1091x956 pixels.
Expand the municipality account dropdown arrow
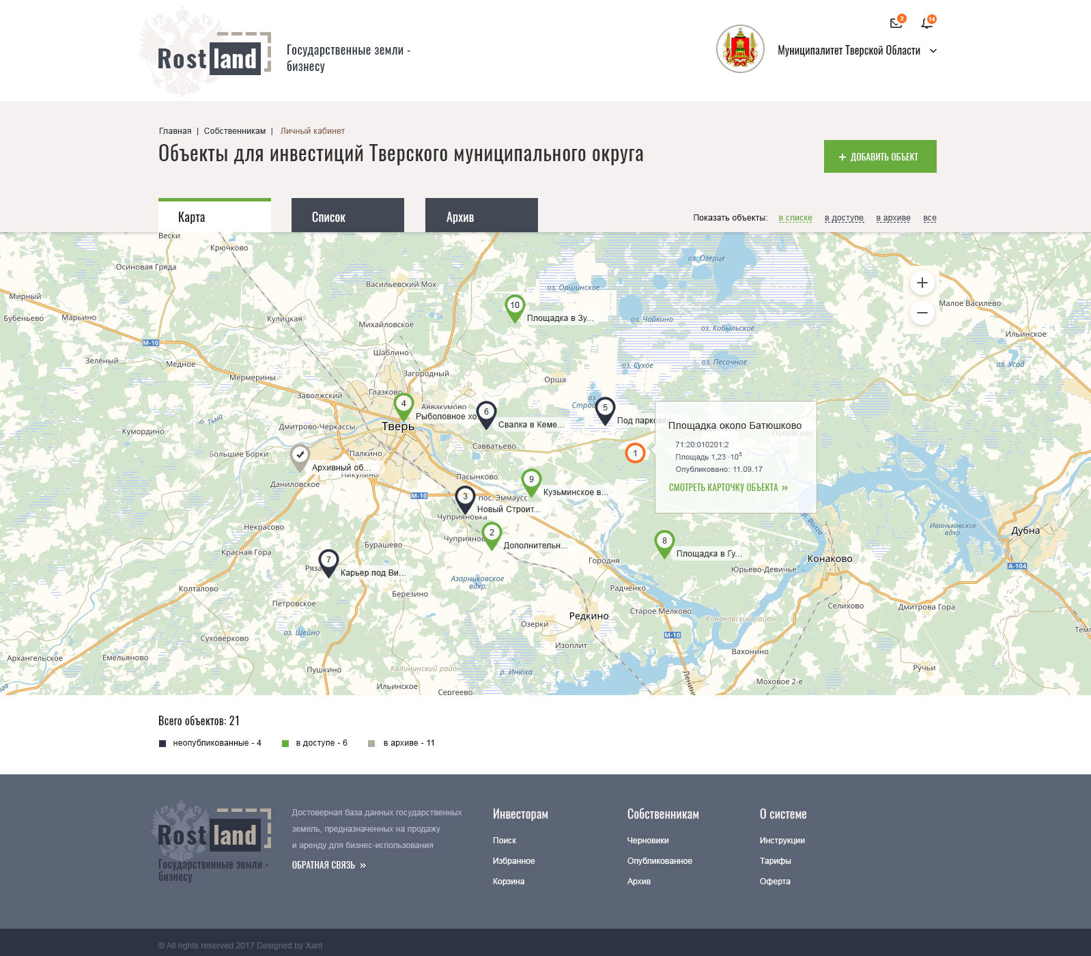(933, 51)
